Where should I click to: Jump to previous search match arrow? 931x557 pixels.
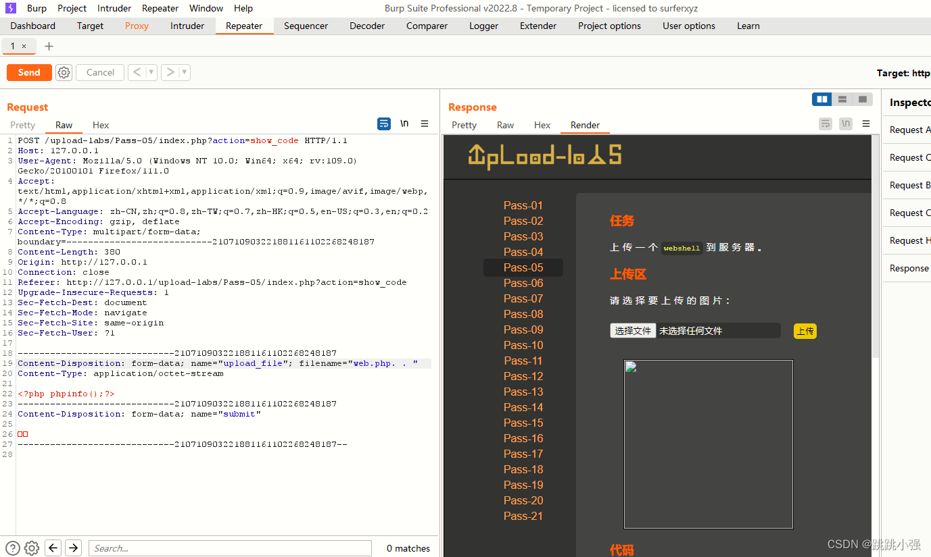53,548
